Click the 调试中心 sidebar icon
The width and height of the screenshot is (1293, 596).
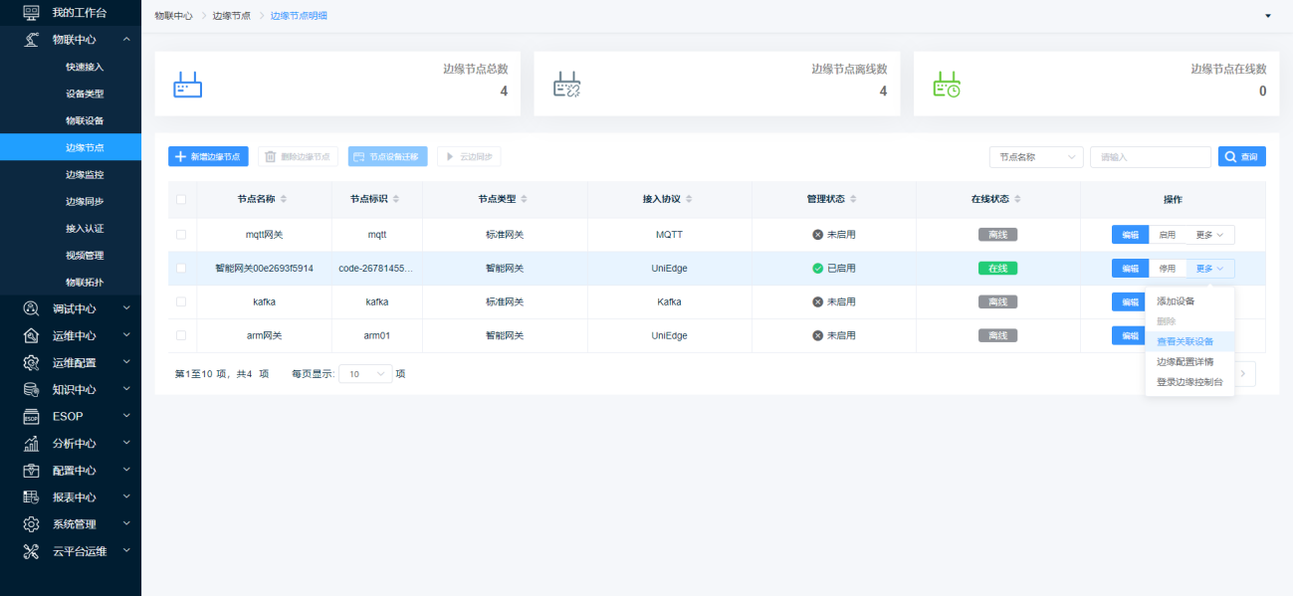tap(31, 308)
